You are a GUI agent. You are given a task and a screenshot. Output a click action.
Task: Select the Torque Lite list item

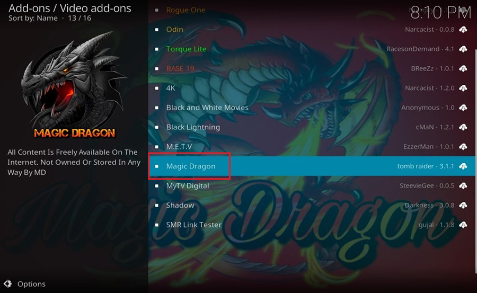(x=312, y=49)
